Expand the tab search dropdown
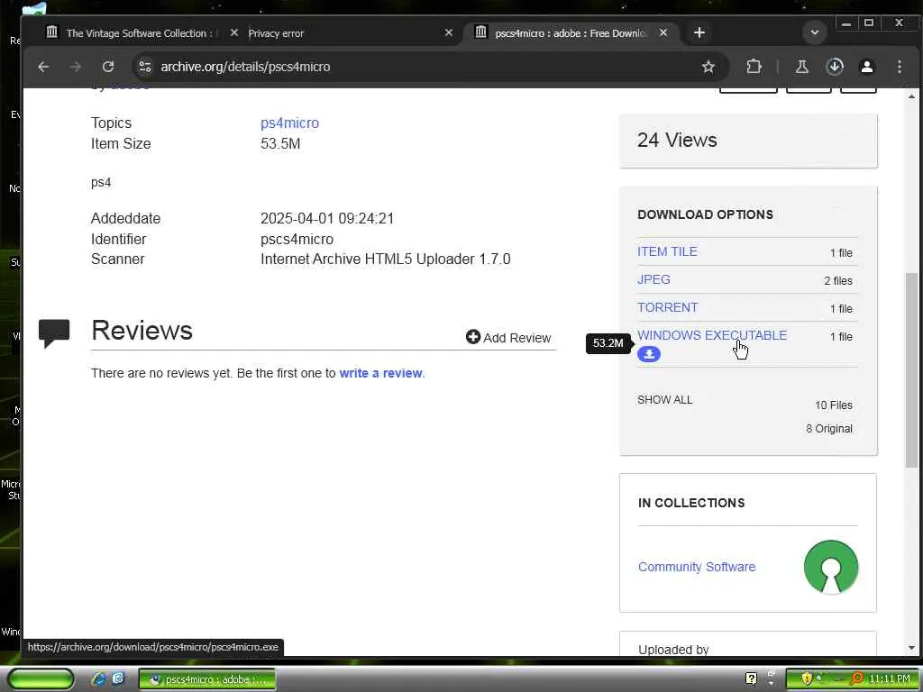Screen dimensions: 923x692 (x=815, y=32)
